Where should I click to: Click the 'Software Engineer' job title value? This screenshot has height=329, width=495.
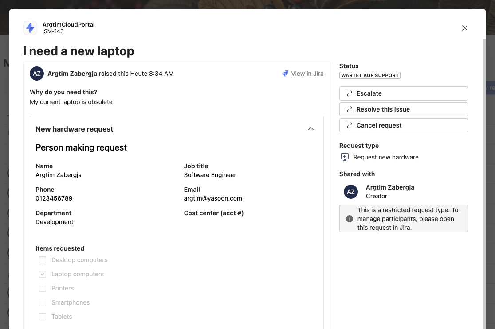pos(210,175)
